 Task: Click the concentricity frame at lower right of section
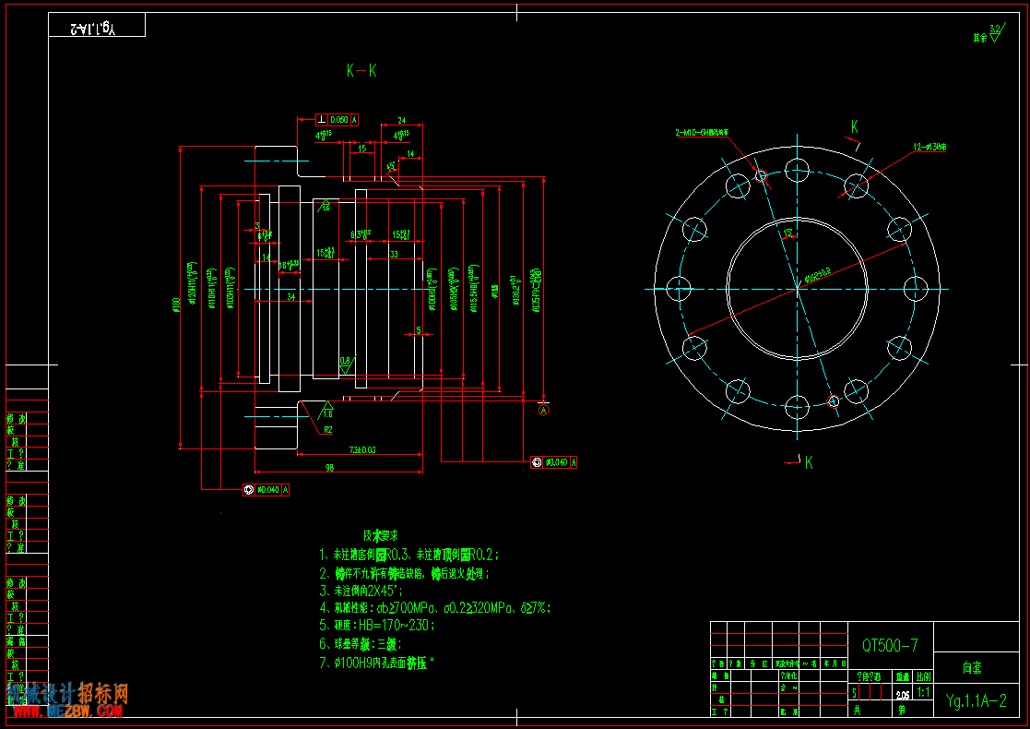click(x=554, y=462)
